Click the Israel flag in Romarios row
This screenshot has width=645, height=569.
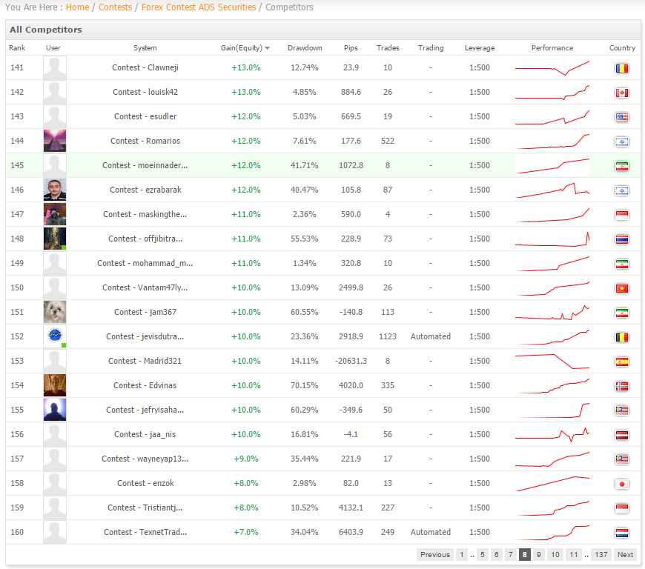(621, 142)
